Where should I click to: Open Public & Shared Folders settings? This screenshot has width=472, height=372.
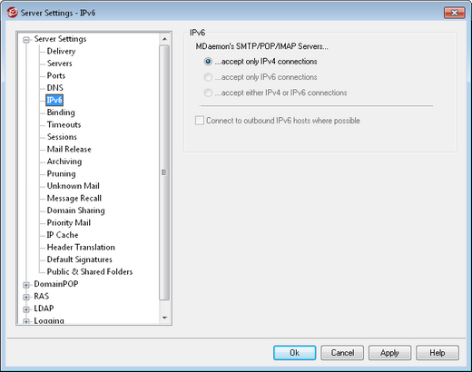coord(90,271)
